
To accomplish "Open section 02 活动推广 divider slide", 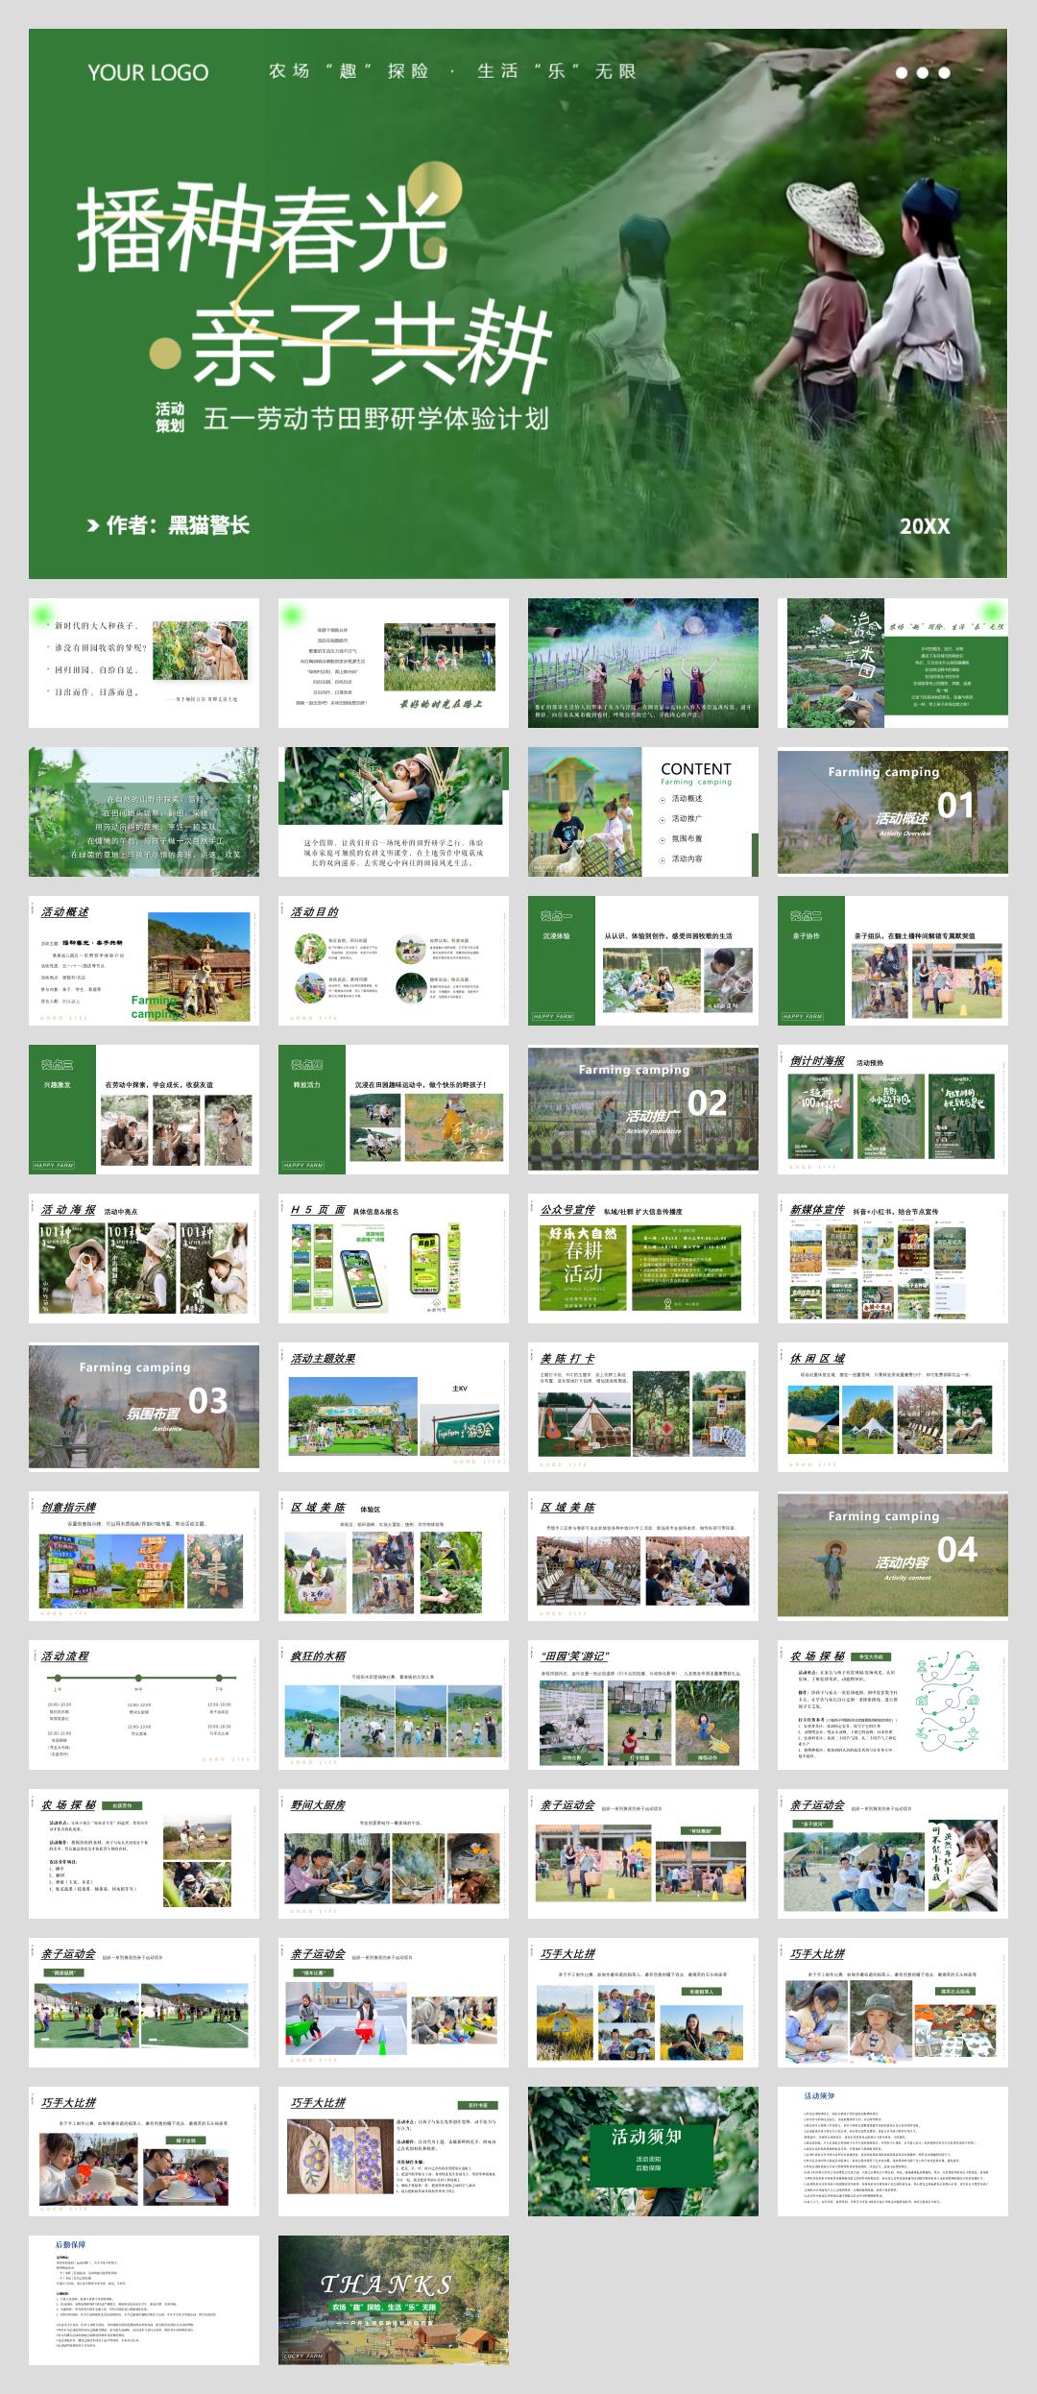I will pyautogui.click(x=643, y=1109).
